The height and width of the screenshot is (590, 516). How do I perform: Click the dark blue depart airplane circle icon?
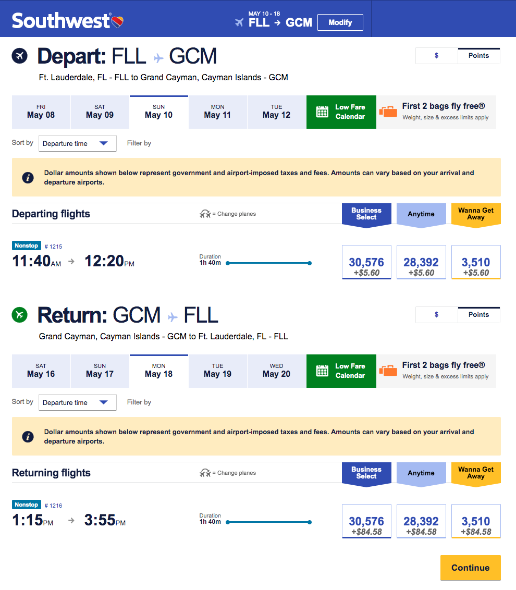pyautogui.click(x=19, y=55)
